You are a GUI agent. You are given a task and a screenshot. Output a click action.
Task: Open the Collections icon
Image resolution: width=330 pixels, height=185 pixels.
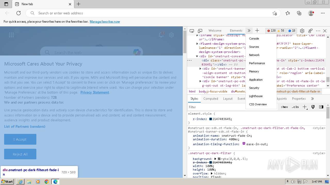coord(299,13)
